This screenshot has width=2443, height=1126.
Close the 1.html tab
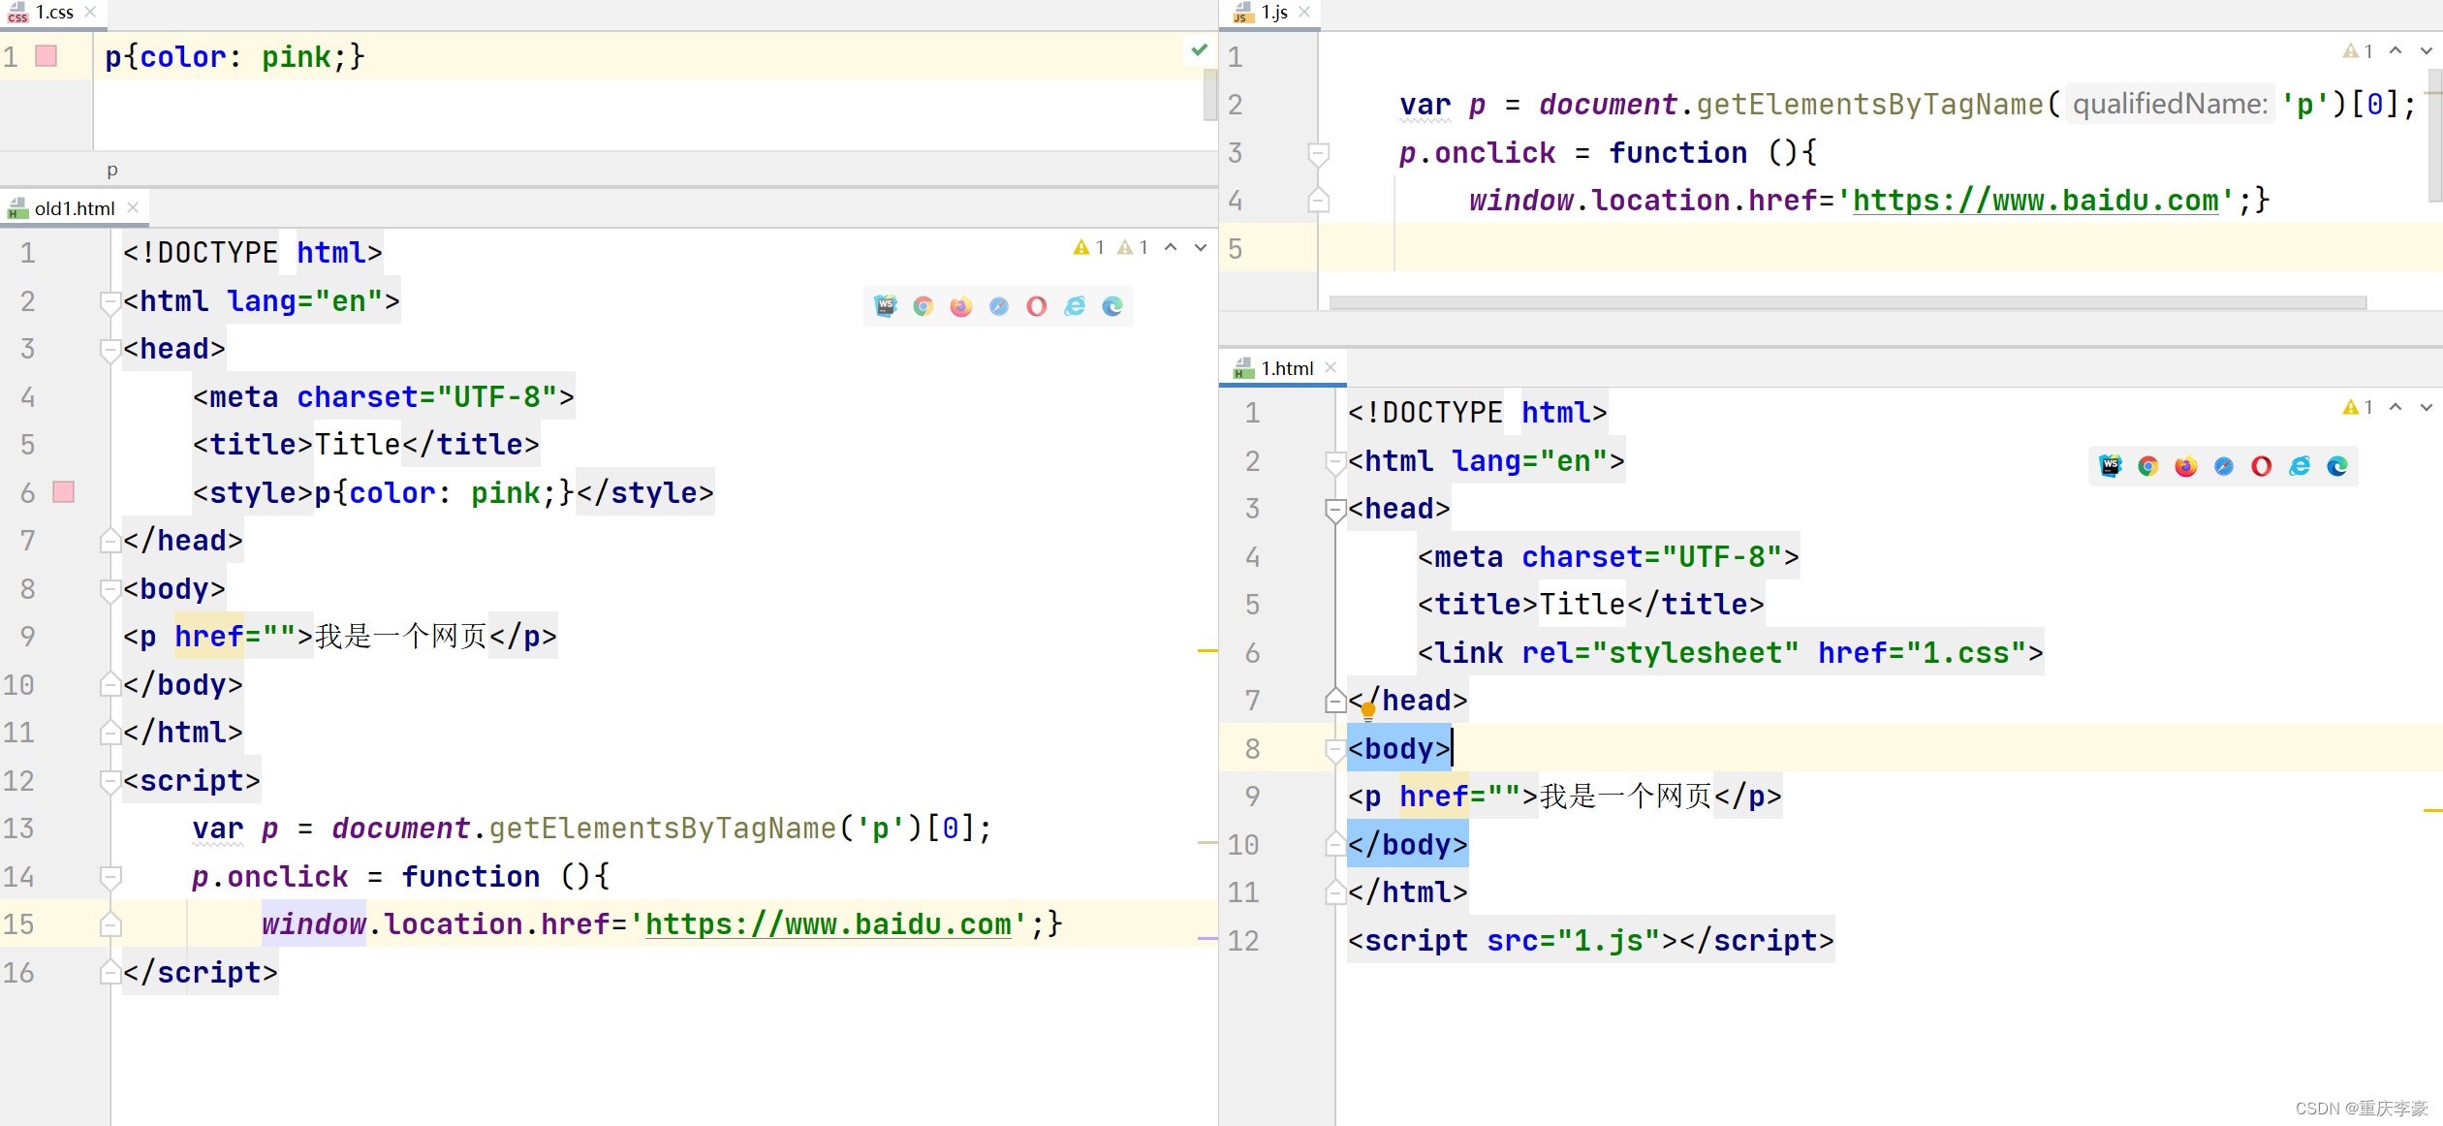[x=1331, y=367]
